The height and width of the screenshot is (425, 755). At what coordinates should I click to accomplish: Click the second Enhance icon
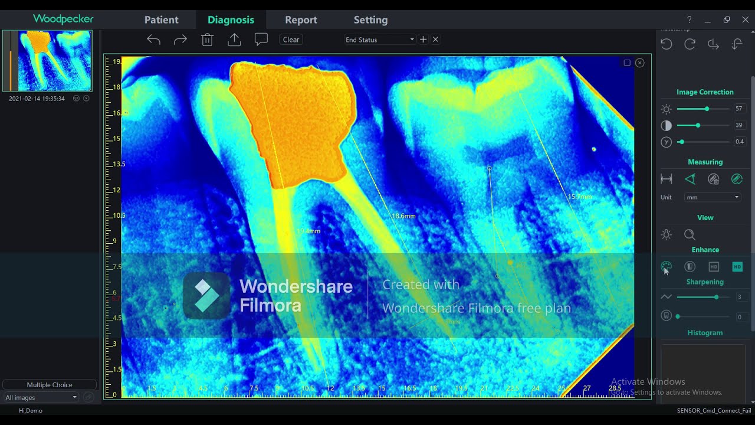pyautogui.click(x=690, y=267)
